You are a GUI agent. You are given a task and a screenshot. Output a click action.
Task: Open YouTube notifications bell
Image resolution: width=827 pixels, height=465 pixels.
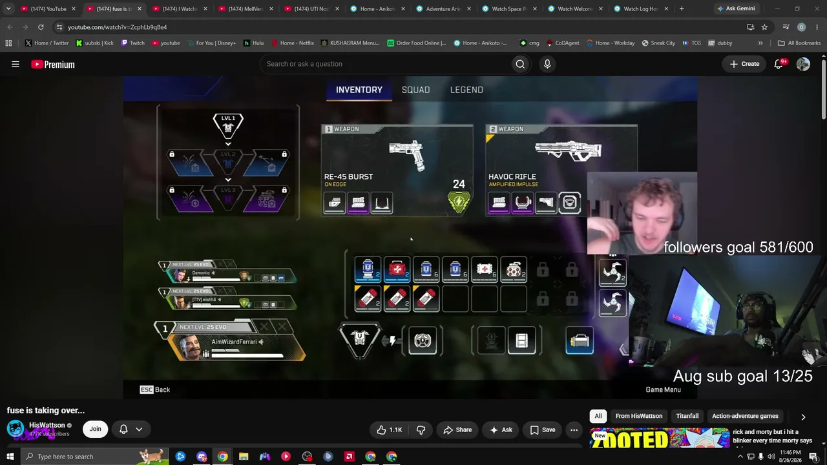(x=779, y=64)
